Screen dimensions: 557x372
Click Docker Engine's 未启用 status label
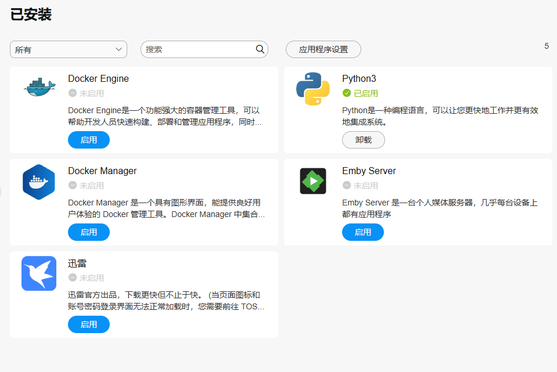coord(92,93)
